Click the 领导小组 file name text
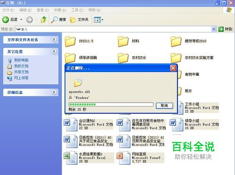The height and width of the screenshot is (175, 235). click(192, 121)
